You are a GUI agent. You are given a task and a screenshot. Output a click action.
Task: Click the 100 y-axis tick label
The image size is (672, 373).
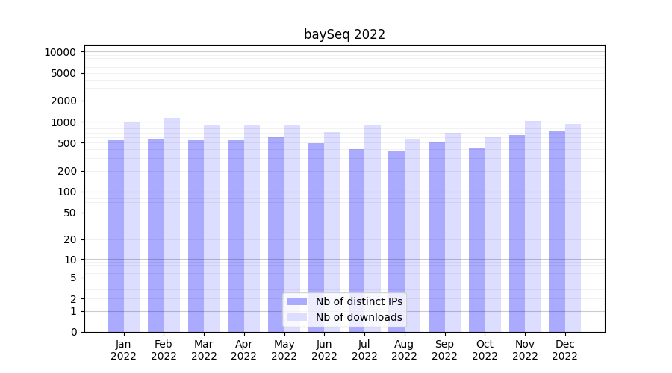click(67, 192)
